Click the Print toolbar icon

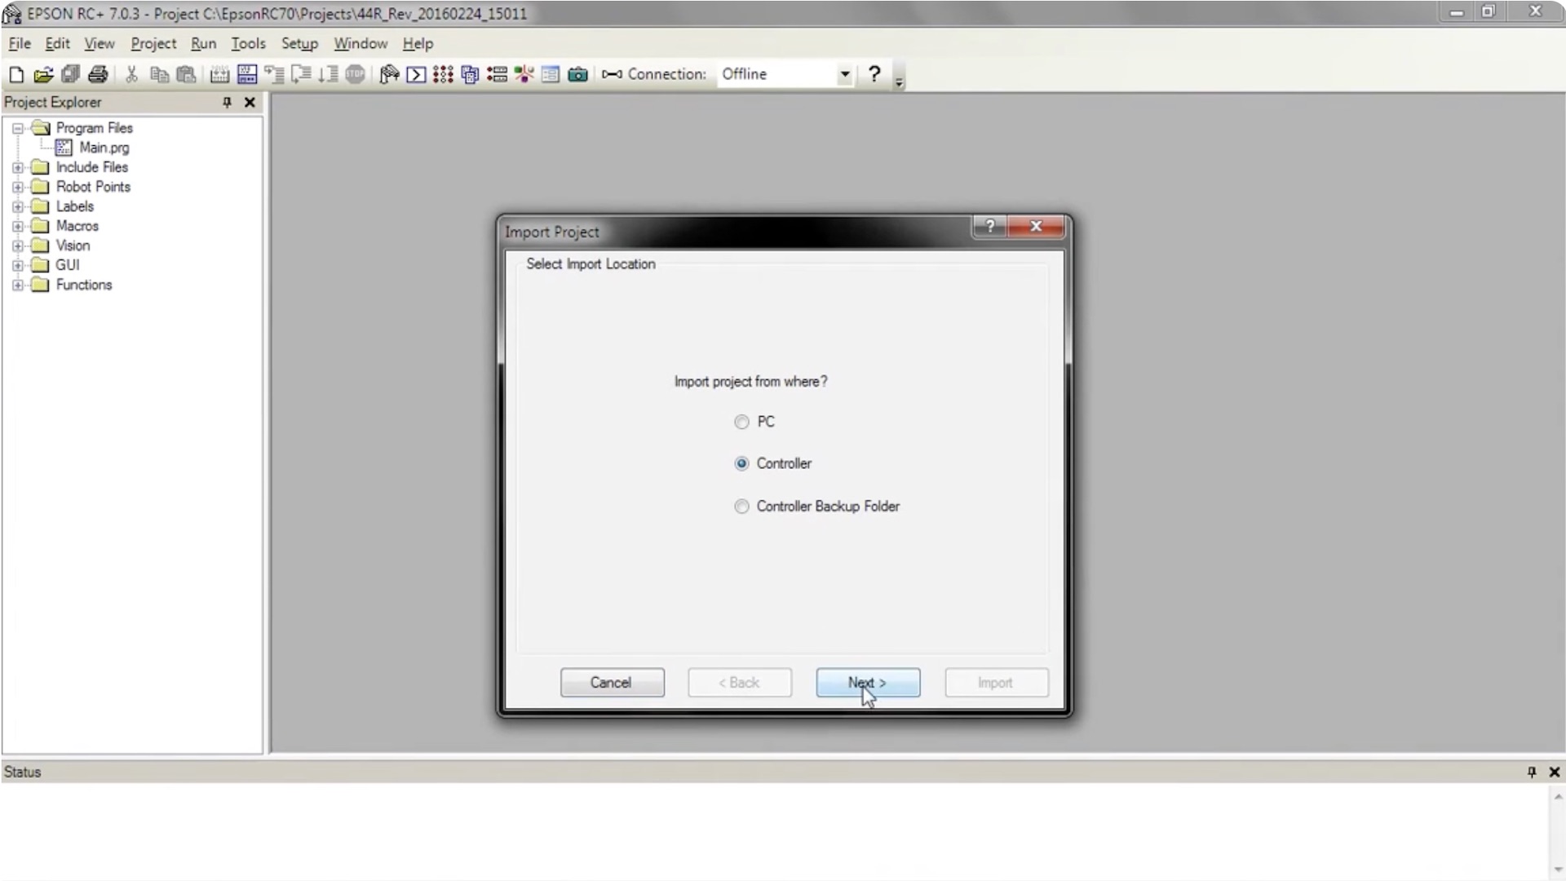98,75
